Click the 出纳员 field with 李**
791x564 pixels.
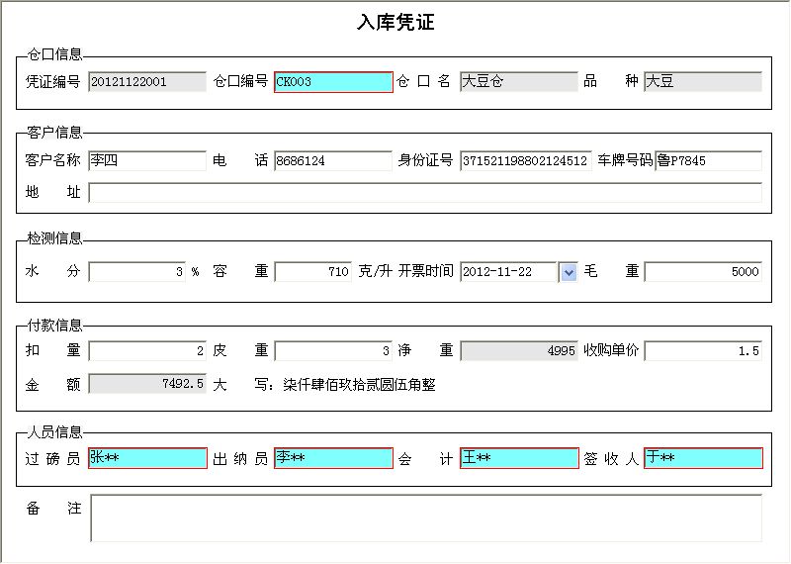pyautogui.click(x=333, y=458)
